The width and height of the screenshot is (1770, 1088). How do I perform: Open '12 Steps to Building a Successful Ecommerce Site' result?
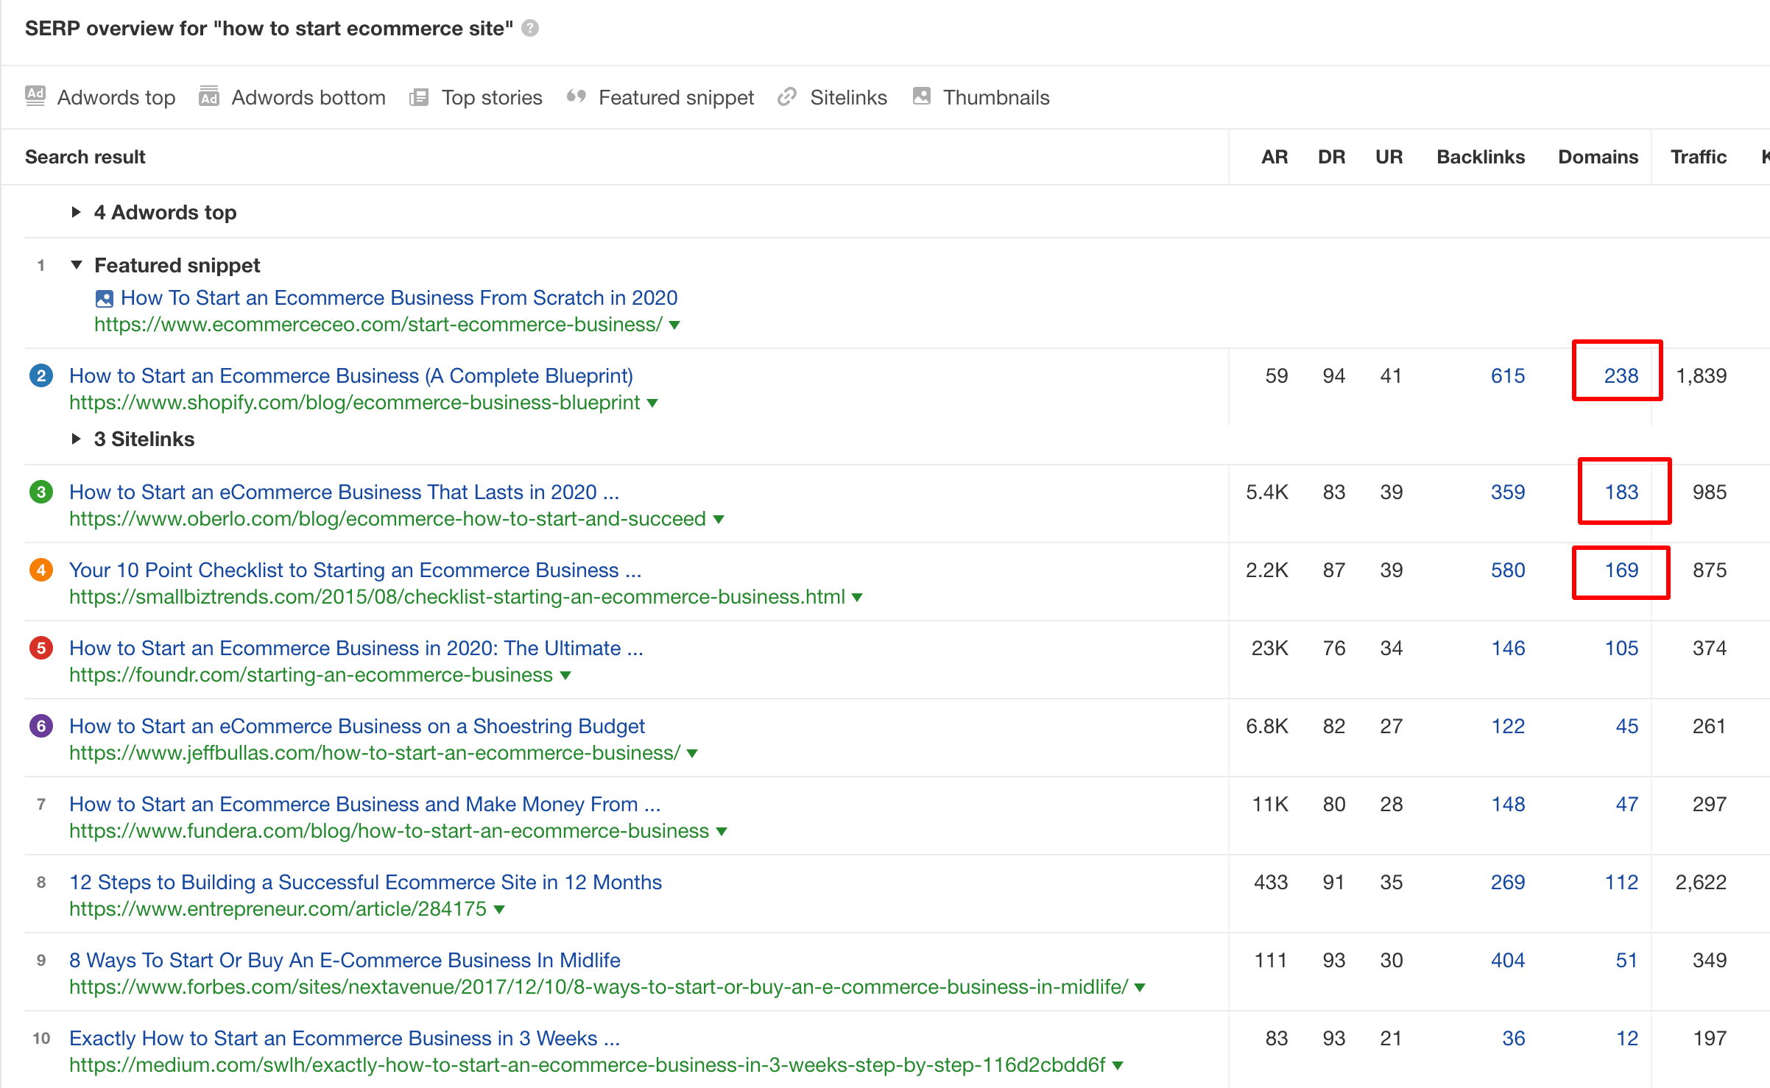click(365, 882)
